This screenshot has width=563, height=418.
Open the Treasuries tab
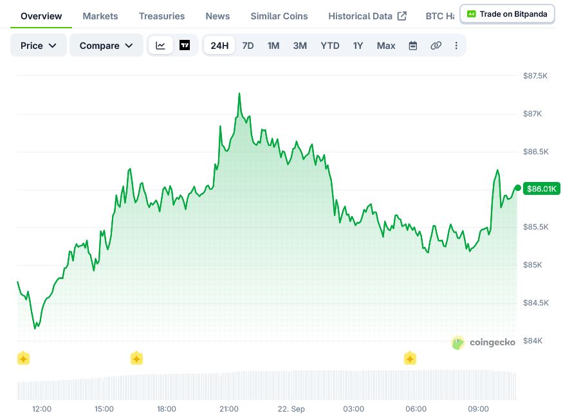click(162, 16)
